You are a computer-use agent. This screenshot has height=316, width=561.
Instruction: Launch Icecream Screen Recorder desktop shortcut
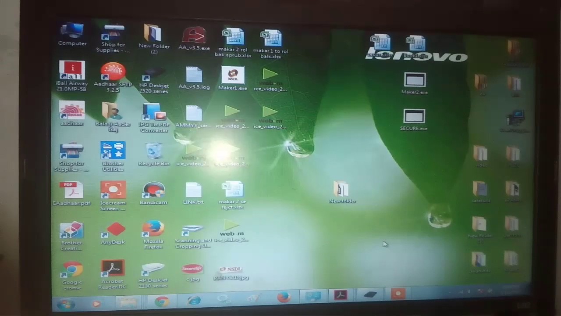pyautogui.click(x=113, y=196)
